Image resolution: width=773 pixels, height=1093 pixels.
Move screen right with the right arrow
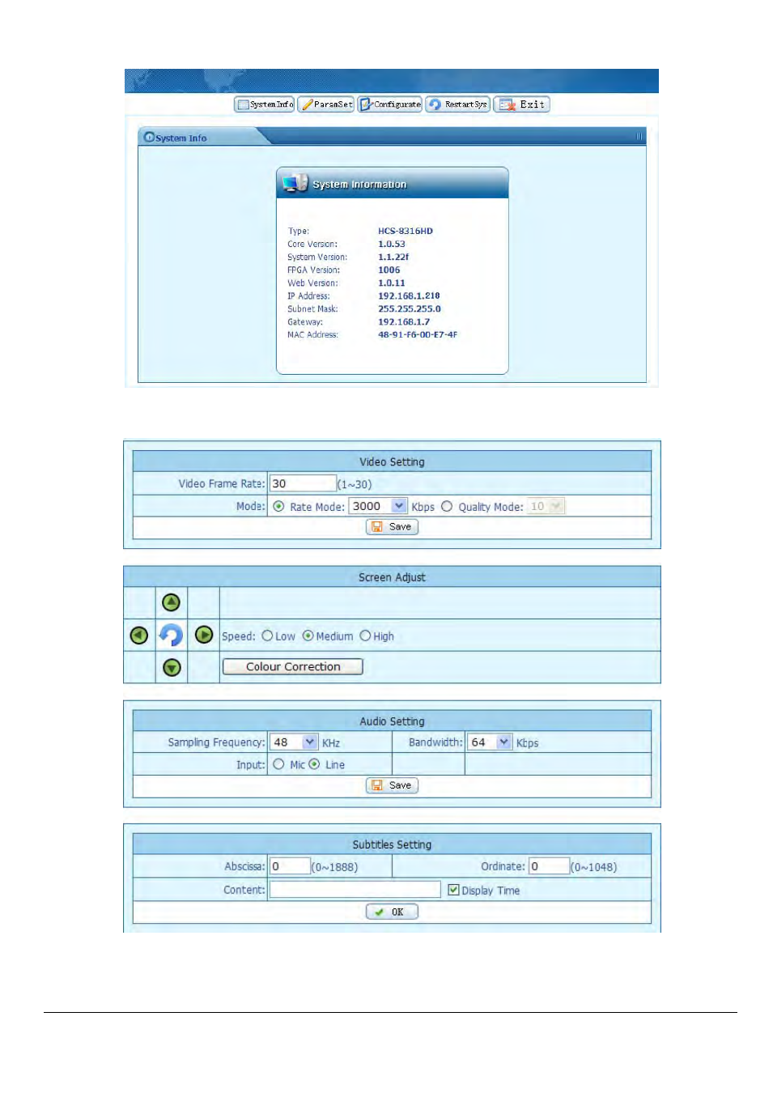[204, 635]
